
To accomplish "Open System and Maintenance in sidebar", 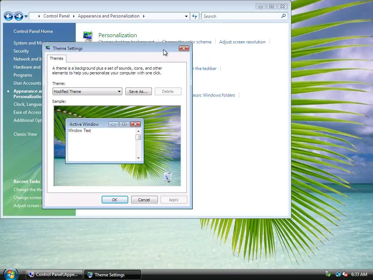I will pyautogui.click(x=28, y=43).
